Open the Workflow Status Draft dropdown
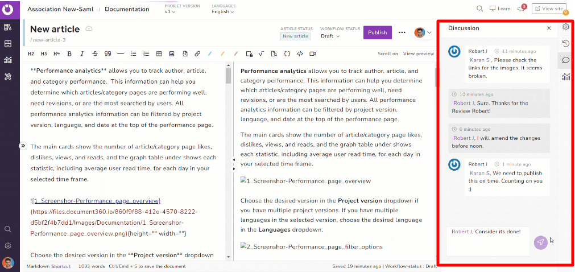The width and height of the screenshot is (575, 272). [x=330, y=36]
